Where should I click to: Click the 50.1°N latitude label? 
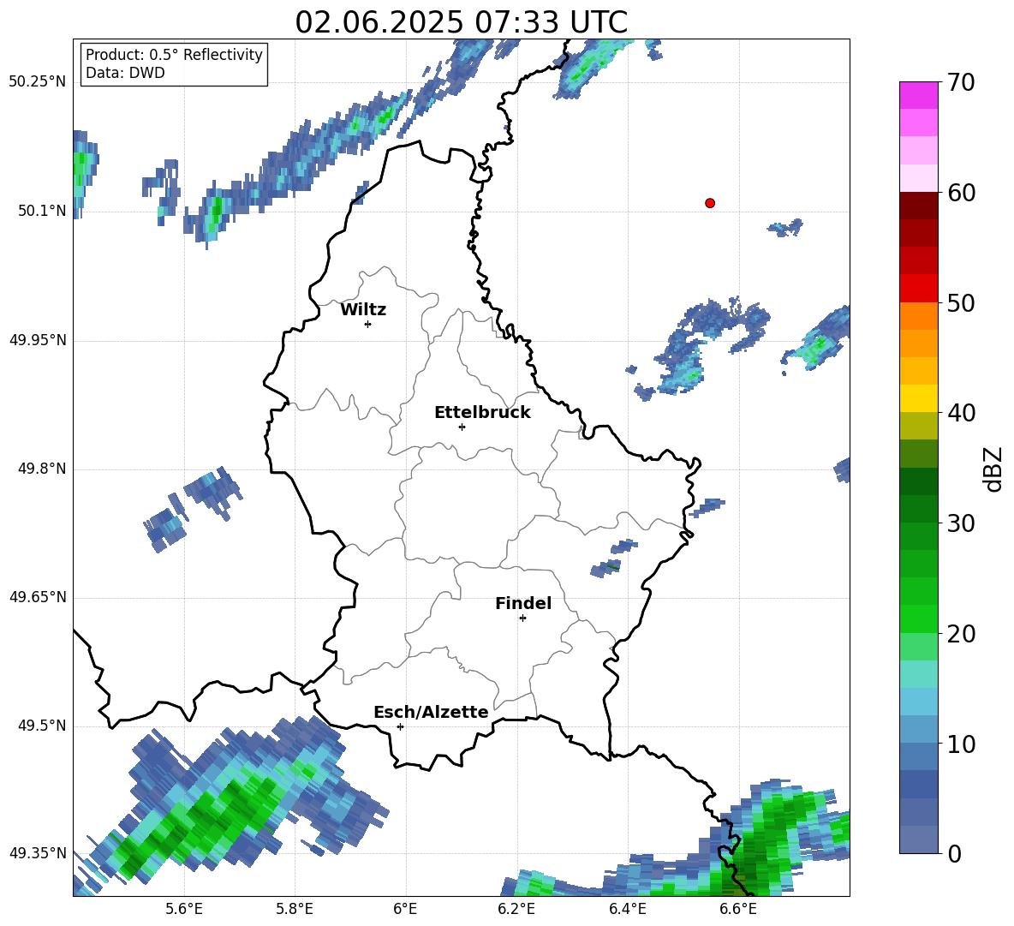click(x=42, y=212)
